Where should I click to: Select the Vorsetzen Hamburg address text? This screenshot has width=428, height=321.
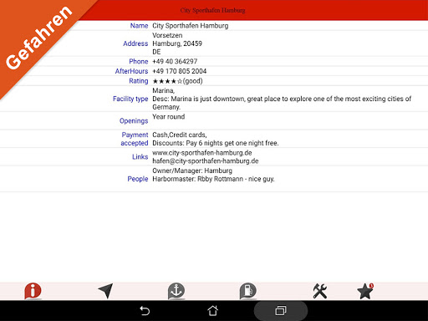[x=177, y=43]
